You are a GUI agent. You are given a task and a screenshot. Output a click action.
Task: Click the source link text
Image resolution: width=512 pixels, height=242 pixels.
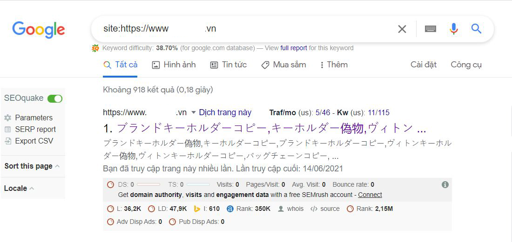coord(330,209)
